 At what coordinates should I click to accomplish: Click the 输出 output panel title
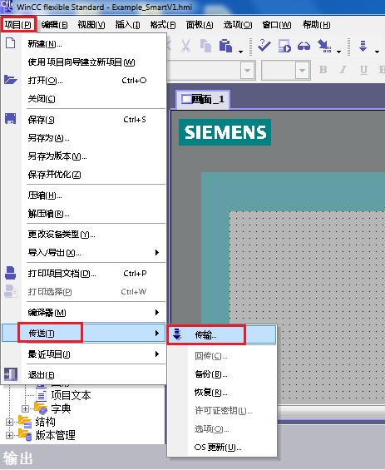(18, 458)
